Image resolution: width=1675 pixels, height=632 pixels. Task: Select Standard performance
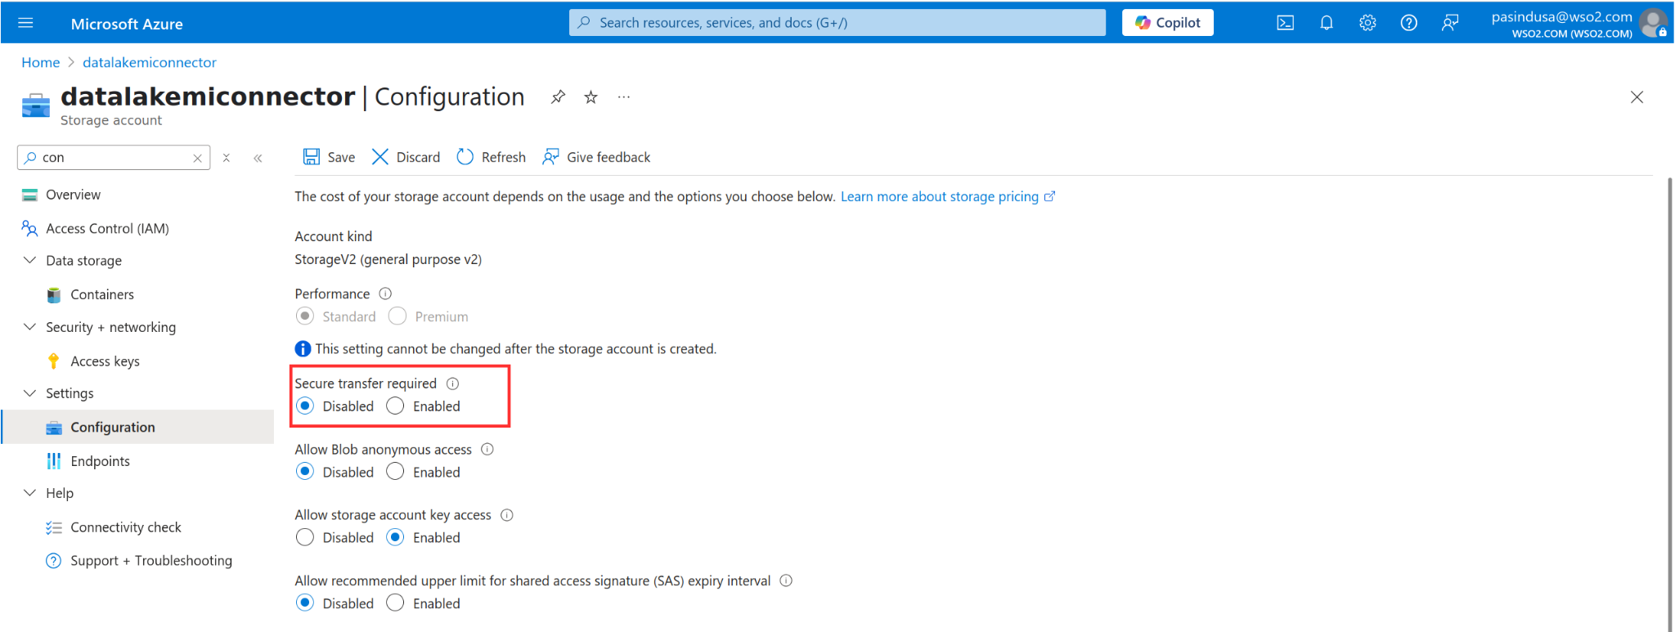[x=305, y=316]
